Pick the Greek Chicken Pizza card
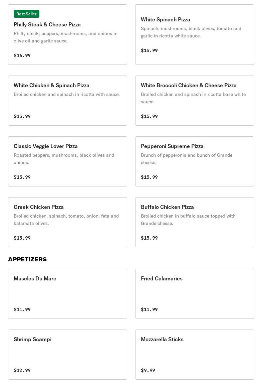 [67, 222]
